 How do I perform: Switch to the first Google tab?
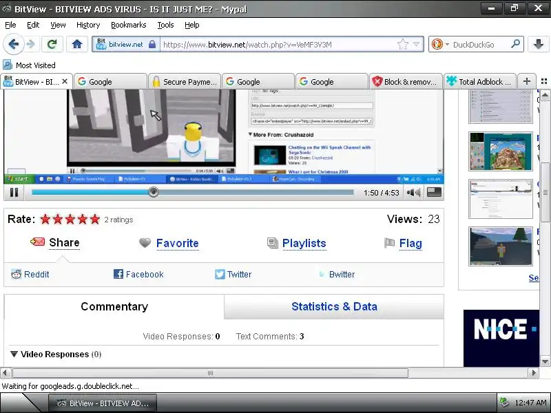tap(111, 81)
